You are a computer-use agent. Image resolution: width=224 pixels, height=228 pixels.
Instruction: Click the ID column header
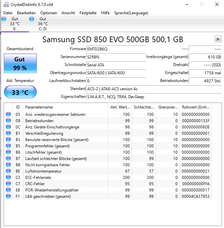(18, 107)
